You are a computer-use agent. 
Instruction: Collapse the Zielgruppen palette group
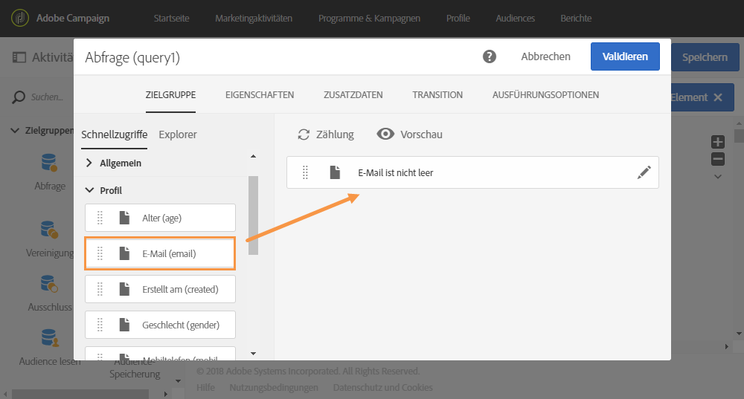click(x=15, y=130)
